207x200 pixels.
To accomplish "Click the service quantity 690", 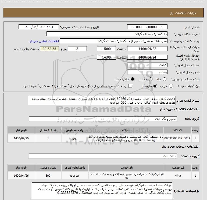I will pos(48,176).
